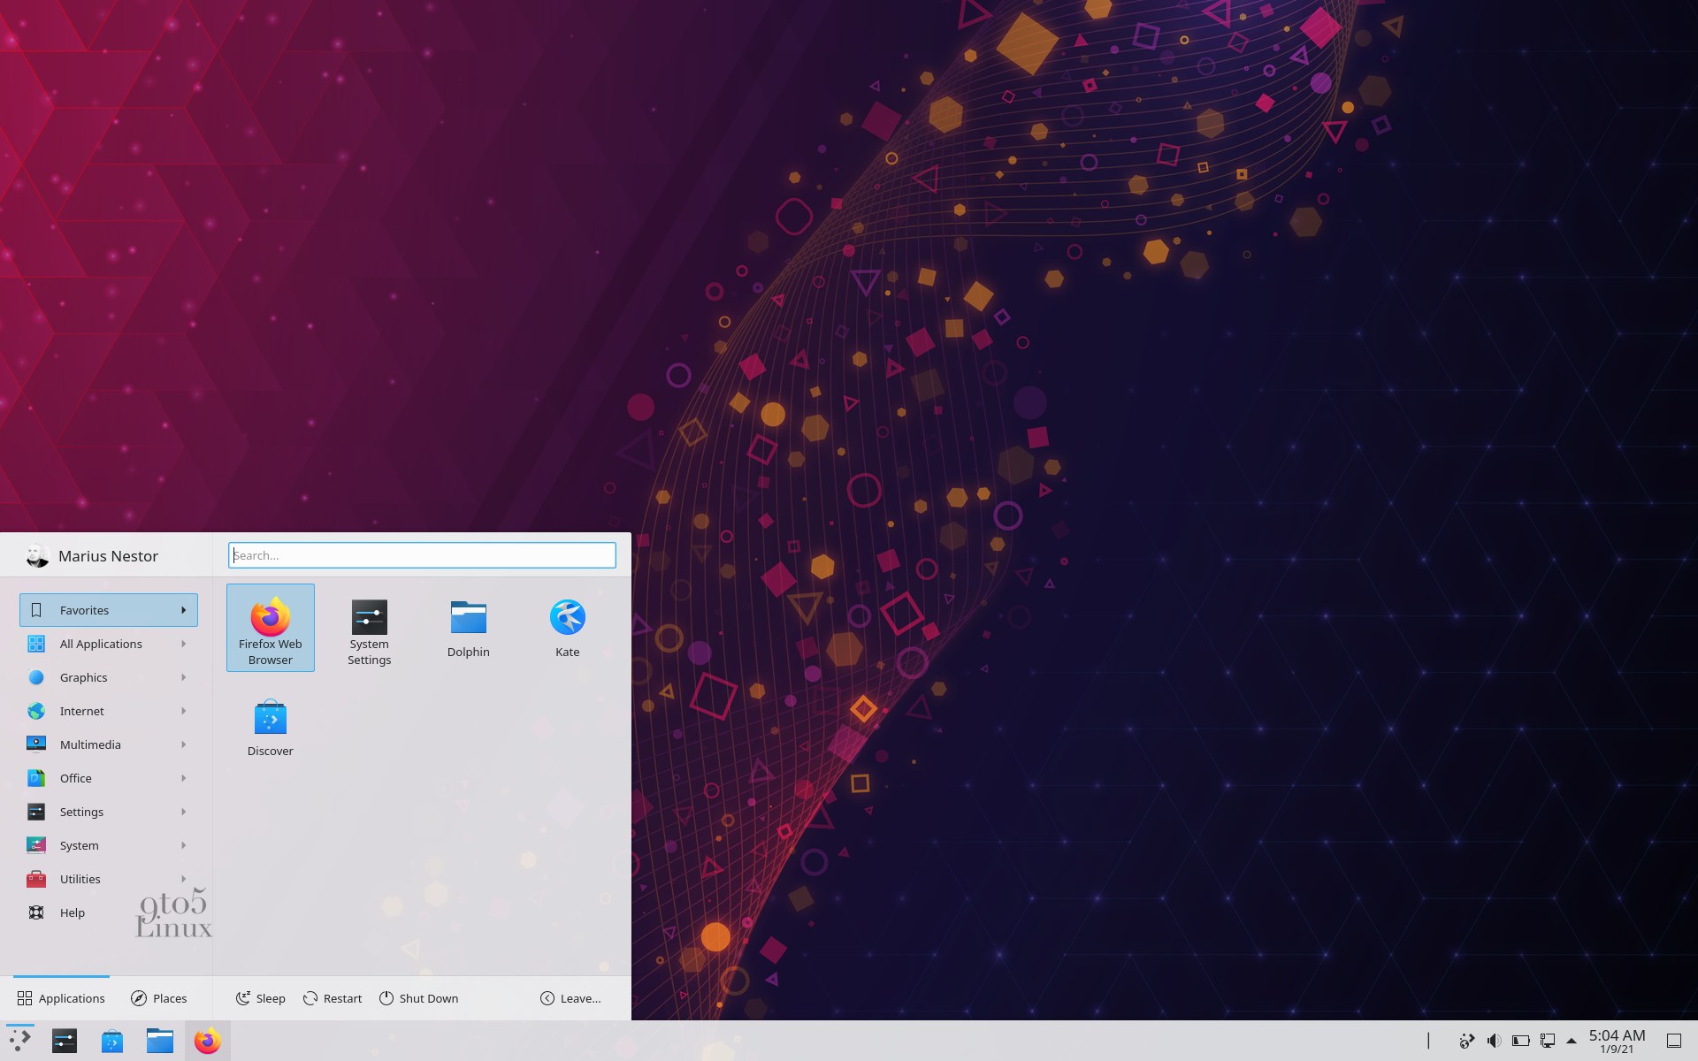Launch the Kate text editor
1698x1061 pixels.
(567, 623)
